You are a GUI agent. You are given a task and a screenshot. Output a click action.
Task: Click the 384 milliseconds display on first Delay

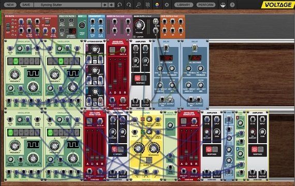click(x=166, y=58)
